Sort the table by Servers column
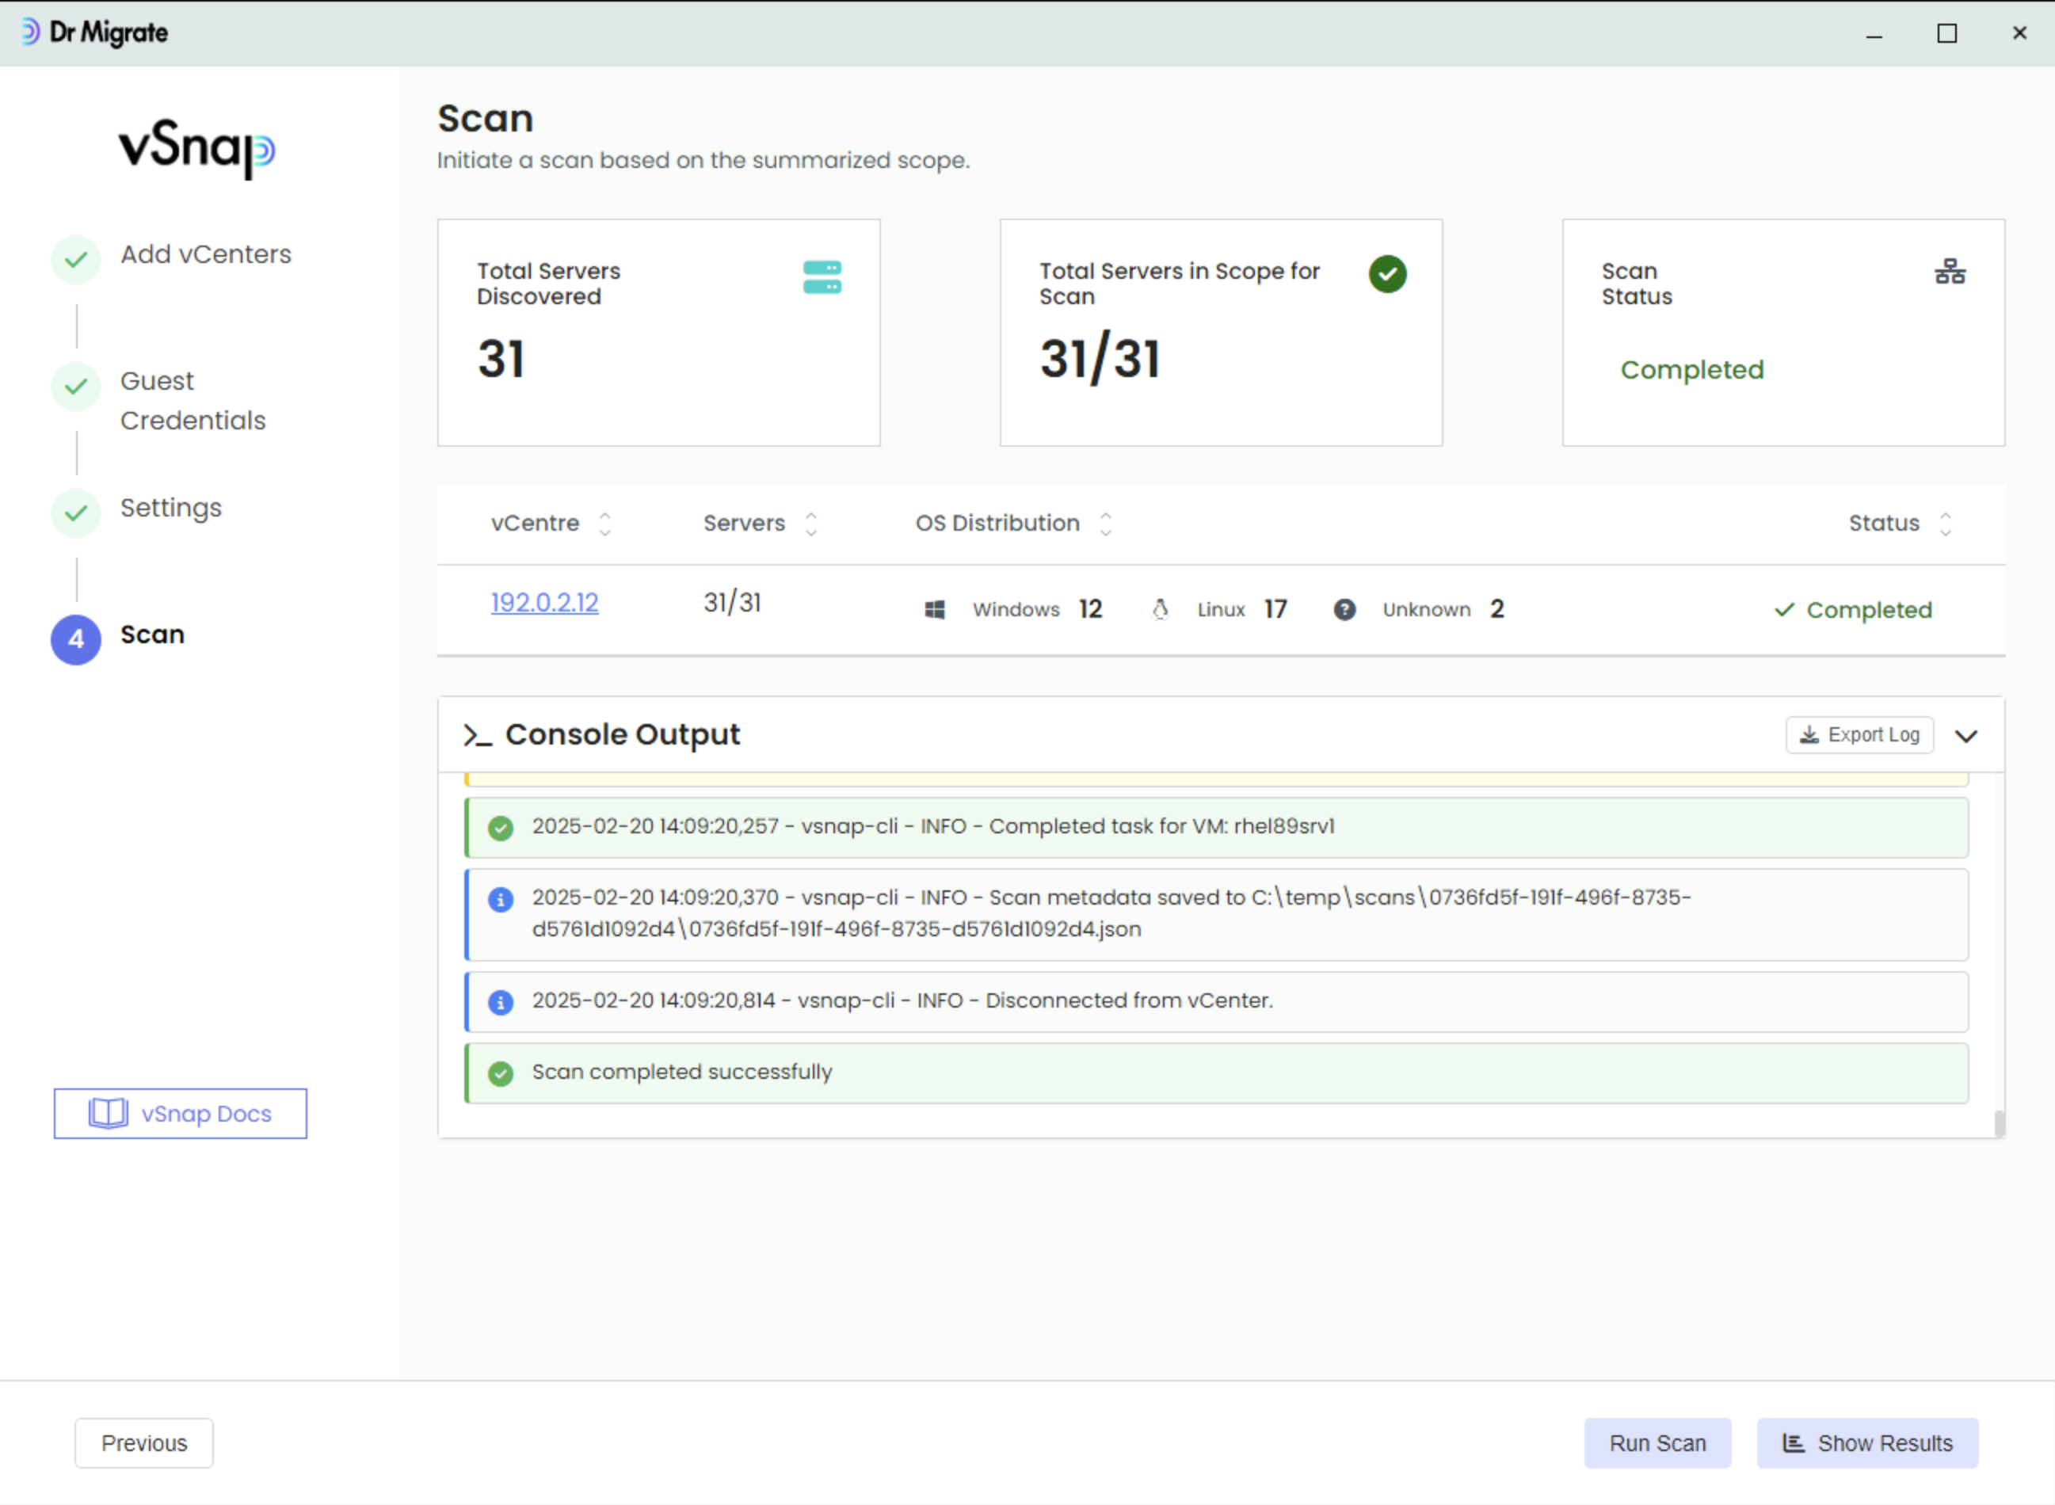Screen dimensions: 2055x1505 810,524
